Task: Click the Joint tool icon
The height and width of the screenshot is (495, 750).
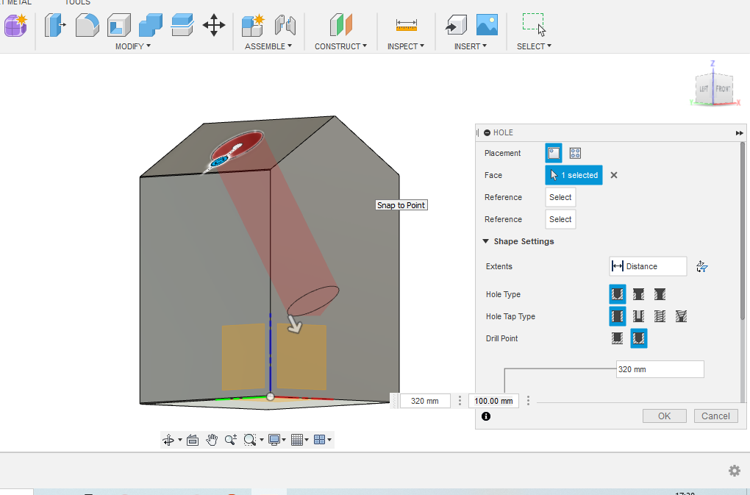Action: [x=285, y=25]
